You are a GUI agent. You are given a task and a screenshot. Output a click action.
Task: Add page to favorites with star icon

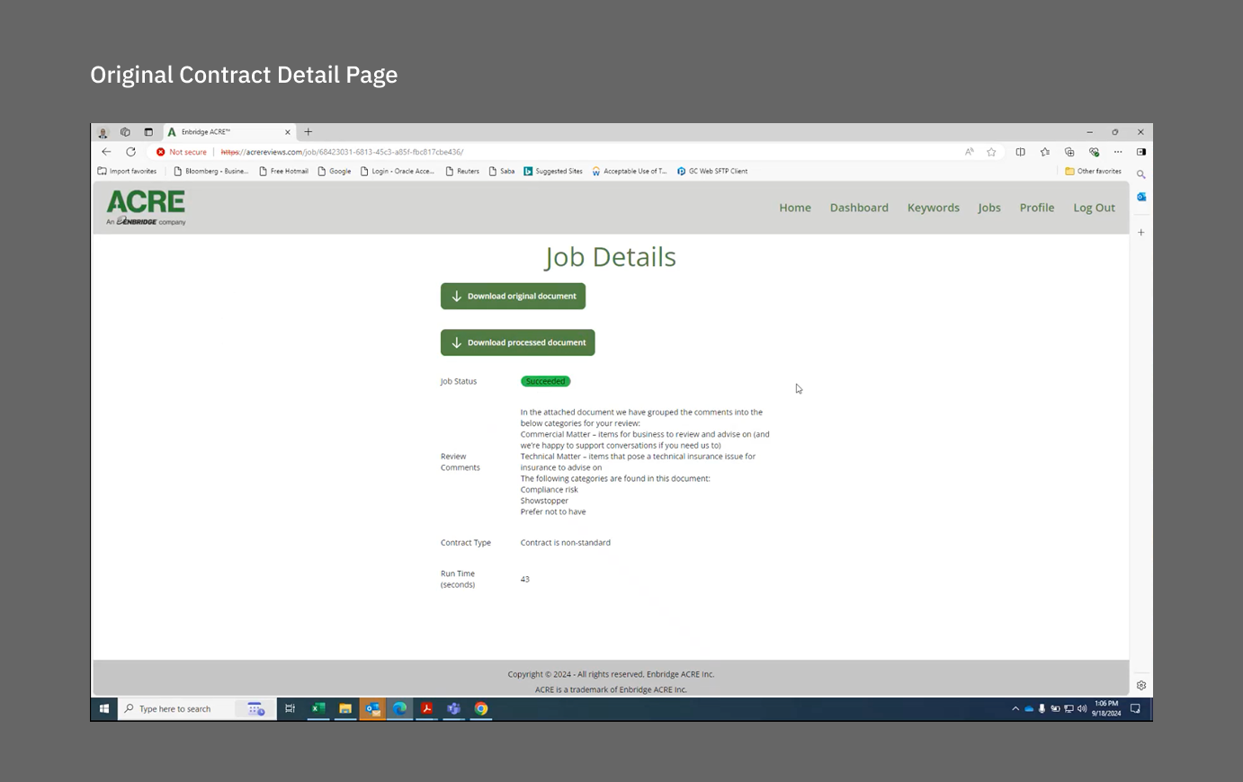[991, 152]
